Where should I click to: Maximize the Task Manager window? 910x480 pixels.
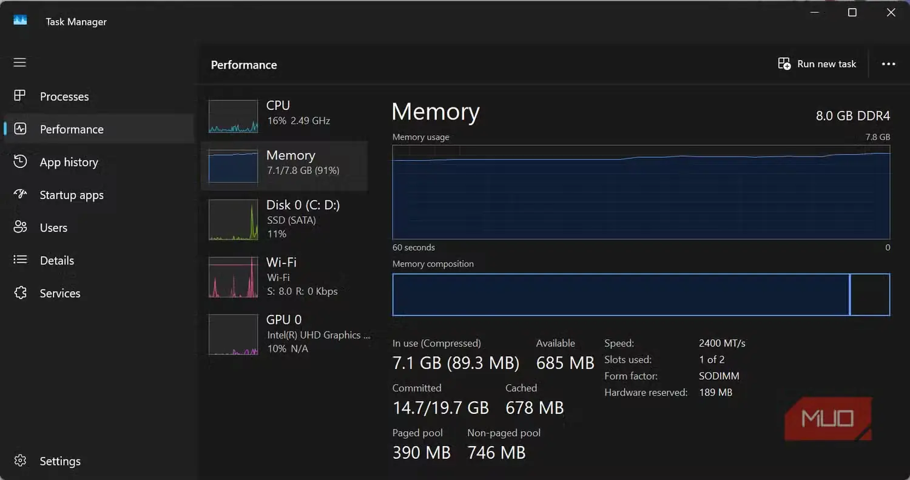click(852, 13)
